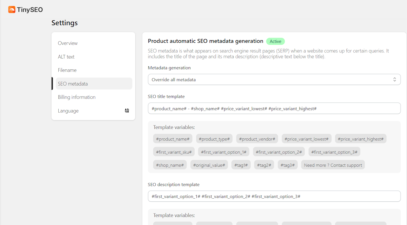The width and height of the screenshot is (407, 225).
Task: Click the TinySEO brand name
Action: pyautogui.click(x=30, y=10)
